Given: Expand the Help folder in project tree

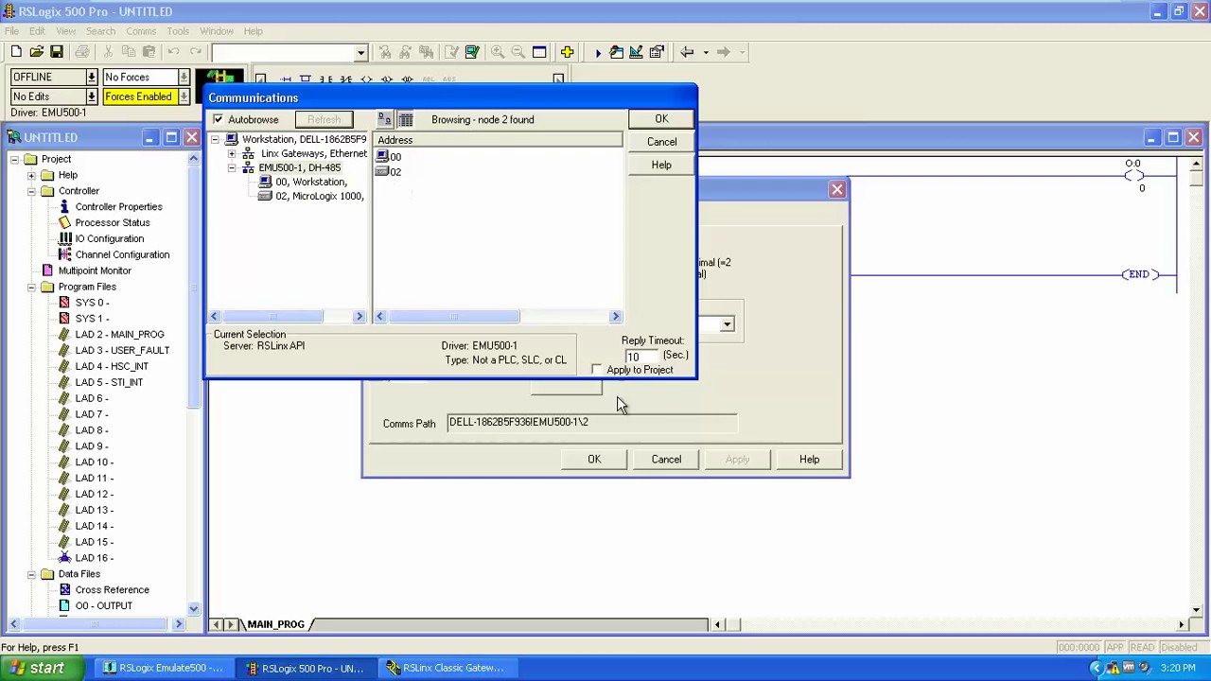Looking at the screenshot, I should (x=31, y=175).
